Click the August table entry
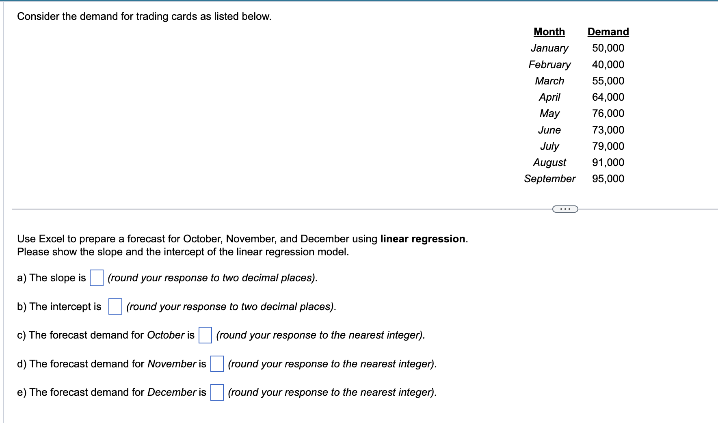The height and width of the screenshot is (423, 718). pos(549,162)
